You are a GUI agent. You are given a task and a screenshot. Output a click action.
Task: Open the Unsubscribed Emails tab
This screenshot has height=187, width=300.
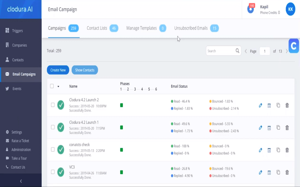197,28
